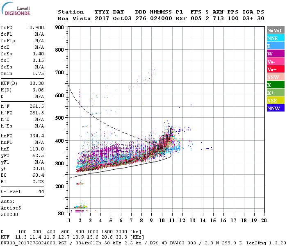Screen dimensions: 287x246
Task: Click the Boa Vista station name
Action: click(74, 18)
